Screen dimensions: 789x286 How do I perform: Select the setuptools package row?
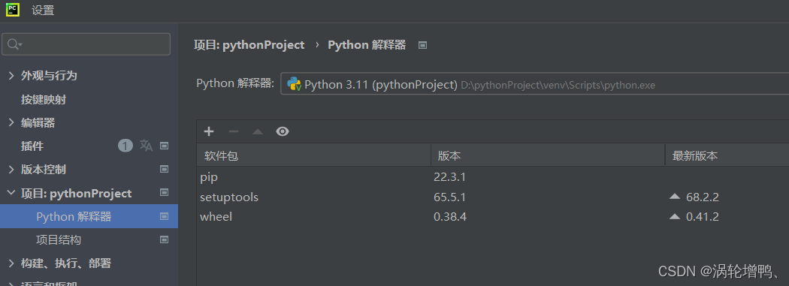tap(493, 197)
